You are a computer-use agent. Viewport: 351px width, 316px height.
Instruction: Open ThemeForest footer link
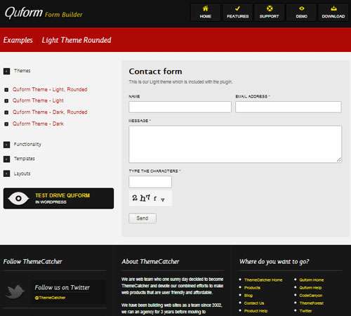pyautogui.click(x=312, y=303)
